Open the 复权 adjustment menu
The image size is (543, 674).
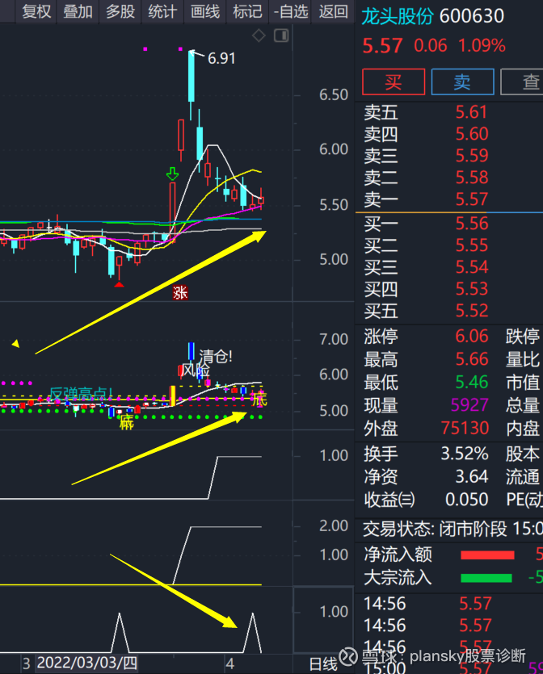click(x=36, y=11)
